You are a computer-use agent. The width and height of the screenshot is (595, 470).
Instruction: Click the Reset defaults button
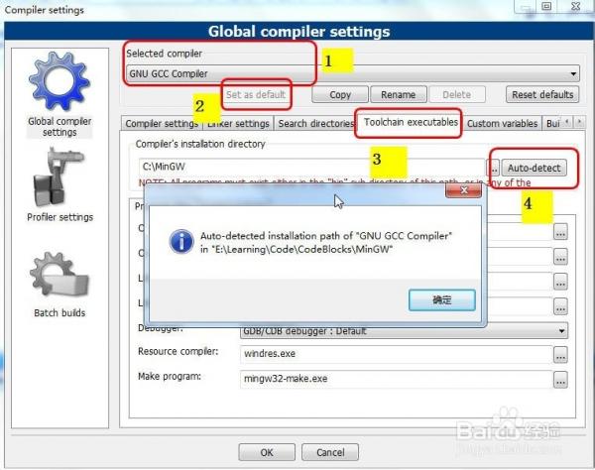point(542,95)
